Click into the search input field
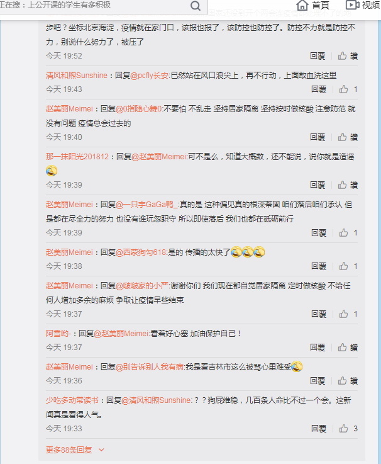 pos(94,5)
